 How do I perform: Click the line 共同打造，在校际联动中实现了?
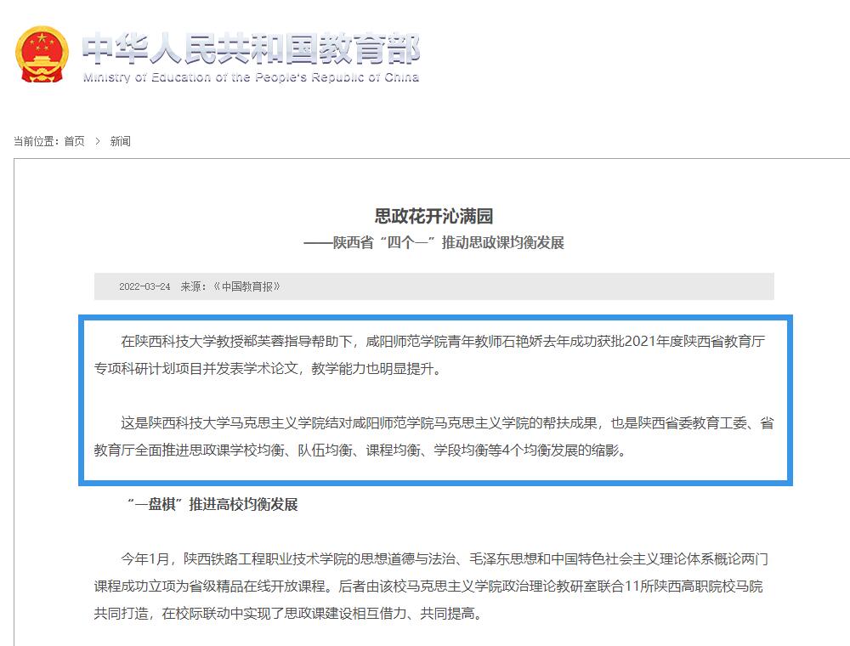point(288,614)
